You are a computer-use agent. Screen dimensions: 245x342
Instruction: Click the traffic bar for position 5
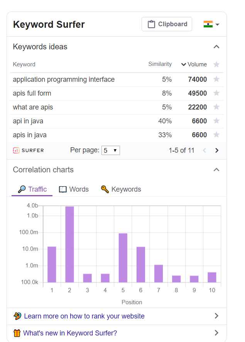(123, 258)
